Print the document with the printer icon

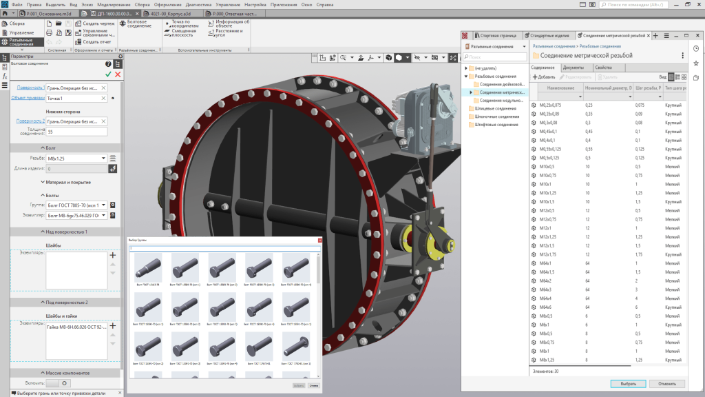tap(49, 32)
